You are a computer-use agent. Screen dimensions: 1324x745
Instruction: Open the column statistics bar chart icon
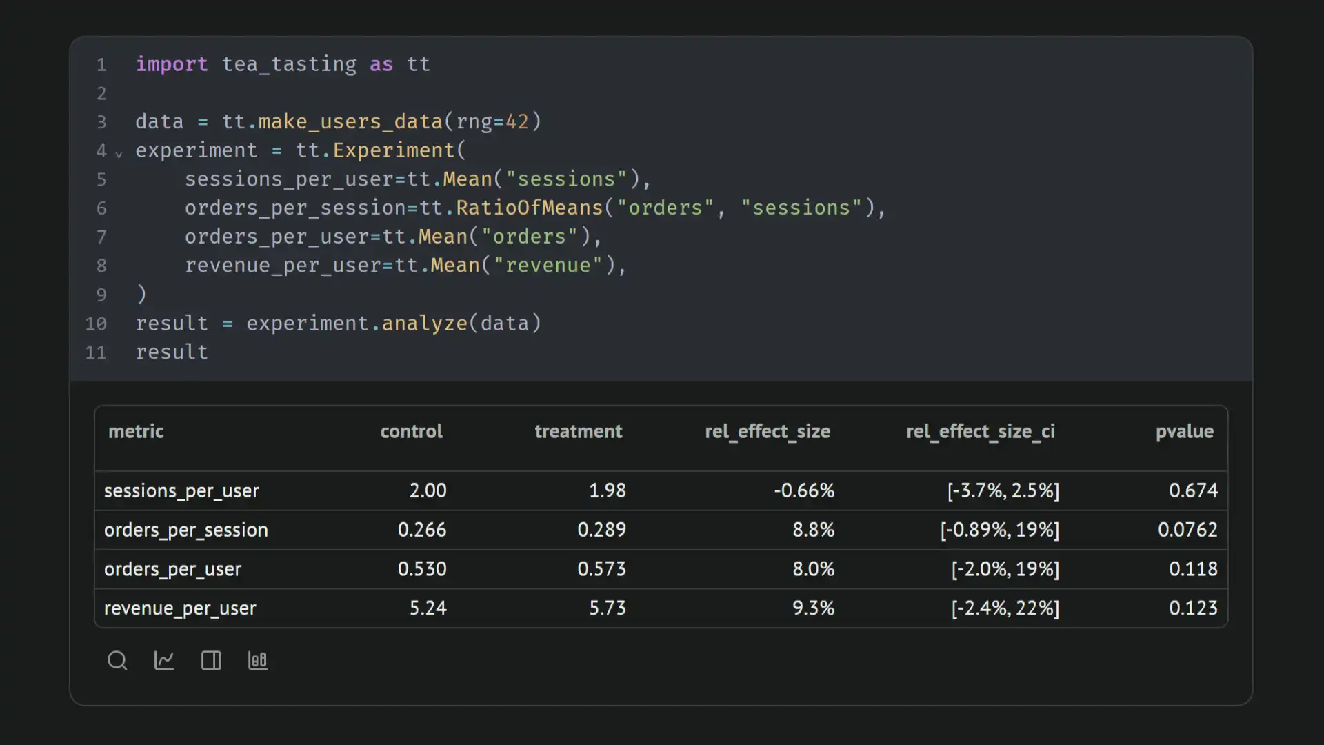(x=258, y=661)
